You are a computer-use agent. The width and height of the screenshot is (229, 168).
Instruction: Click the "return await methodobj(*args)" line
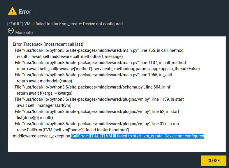(x=44, y=81)
